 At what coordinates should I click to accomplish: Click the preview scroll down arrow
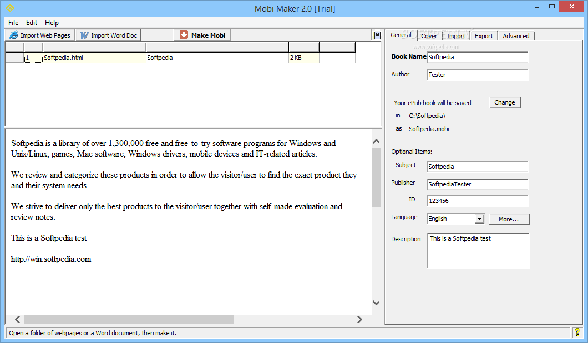[377, 303]
